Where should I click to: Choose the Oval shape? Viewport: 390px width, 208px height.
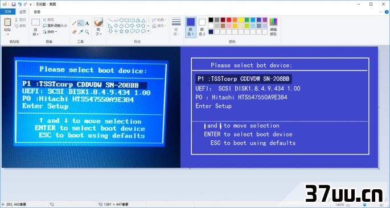click(121, 20)
